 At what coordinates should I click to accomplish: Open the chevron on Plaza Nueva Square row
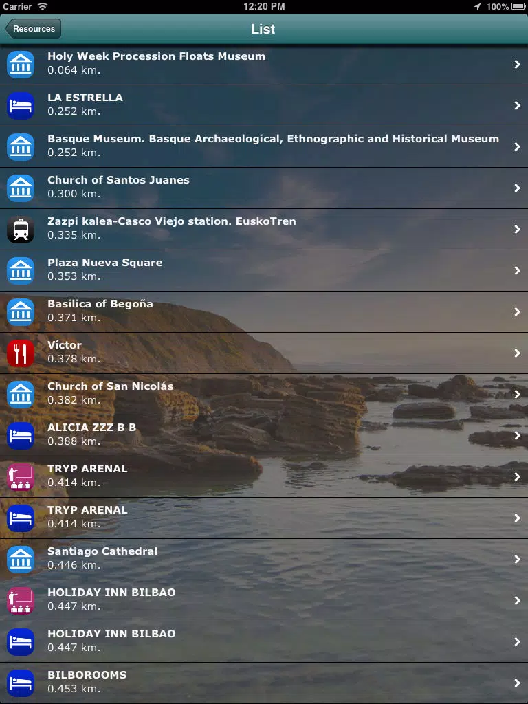[x=517, y=271]
